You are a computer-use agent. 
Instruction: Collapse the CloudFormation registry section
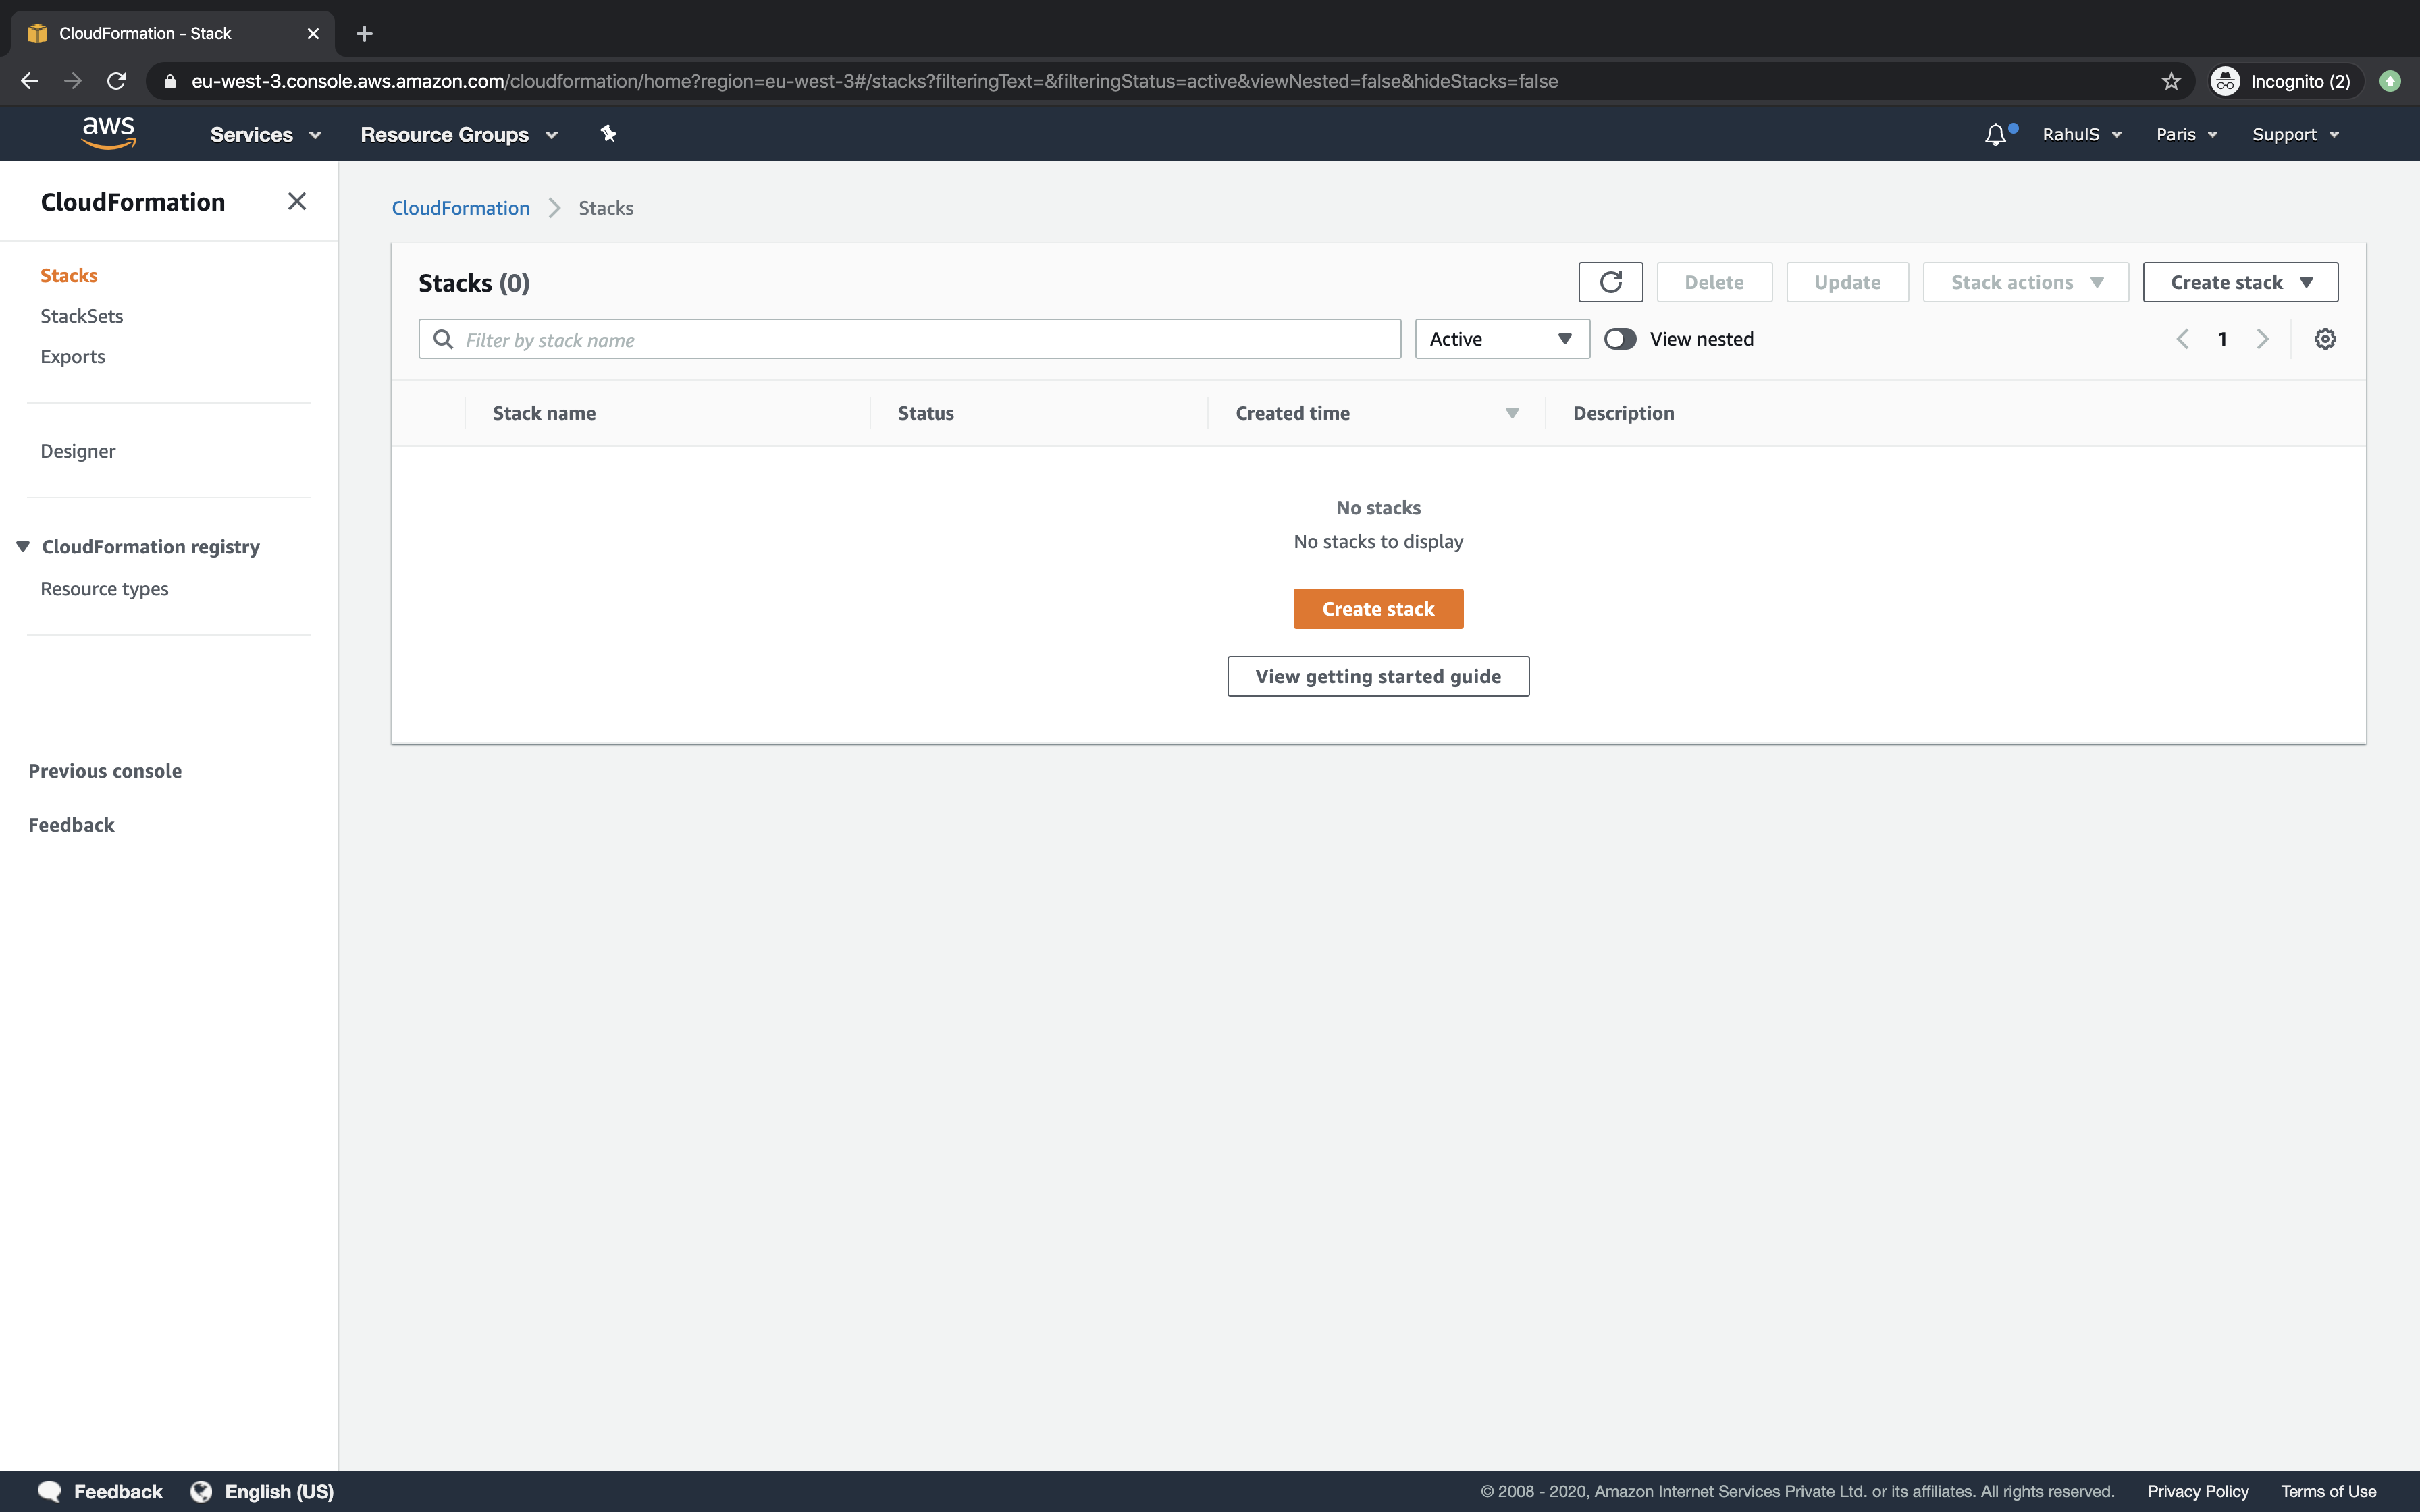point(22,546)
